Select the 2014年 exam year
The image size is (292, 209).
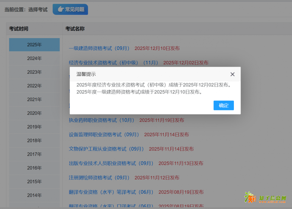34,195
